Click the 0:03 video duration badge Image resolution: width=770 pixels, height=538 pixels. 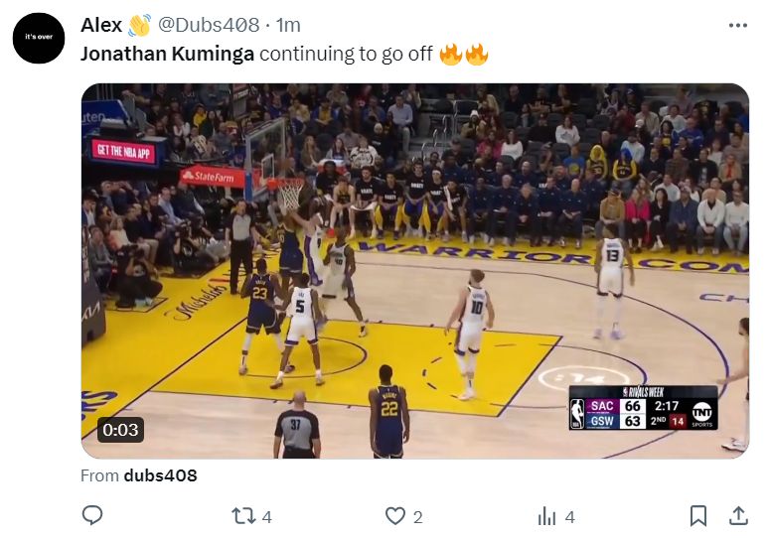click(120, 430)
